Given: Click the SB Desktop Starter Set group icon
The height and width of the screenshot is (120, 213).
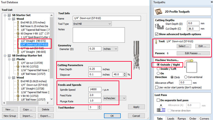Looking at the screenshot, I should pos(9,56).
